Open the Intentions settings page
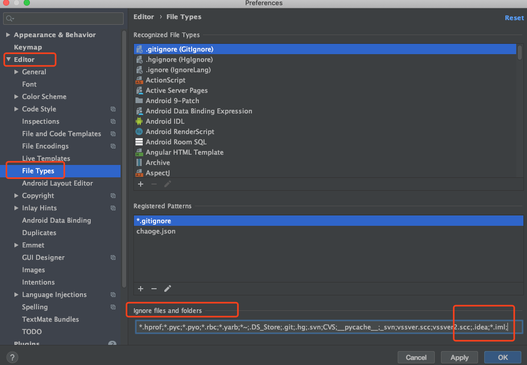 coord(38,282)
